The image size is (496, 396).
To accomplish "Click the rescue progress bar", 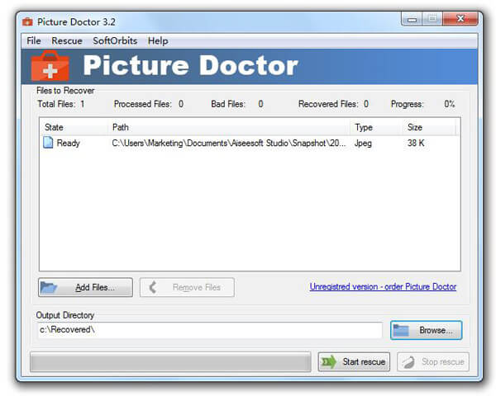I will pyautogui.click(x=170, y=362).
